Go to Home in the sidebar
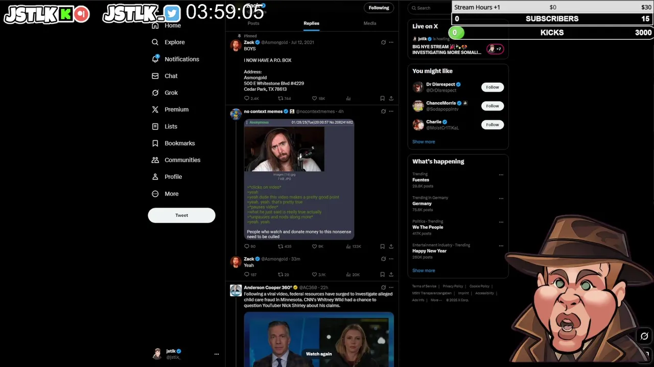This screenshot has height=367, width=654. pos(167,25)
